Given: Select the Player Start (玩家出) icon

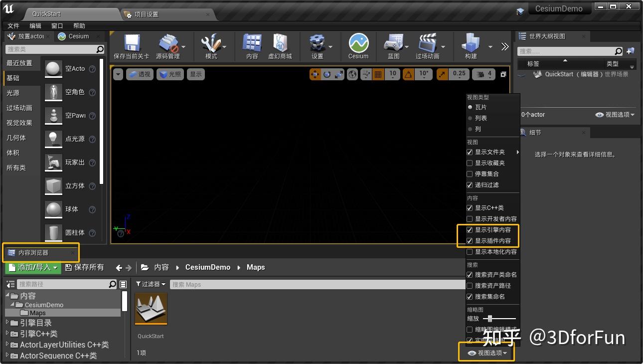Looking at the screenshot, I should [53, 163].
